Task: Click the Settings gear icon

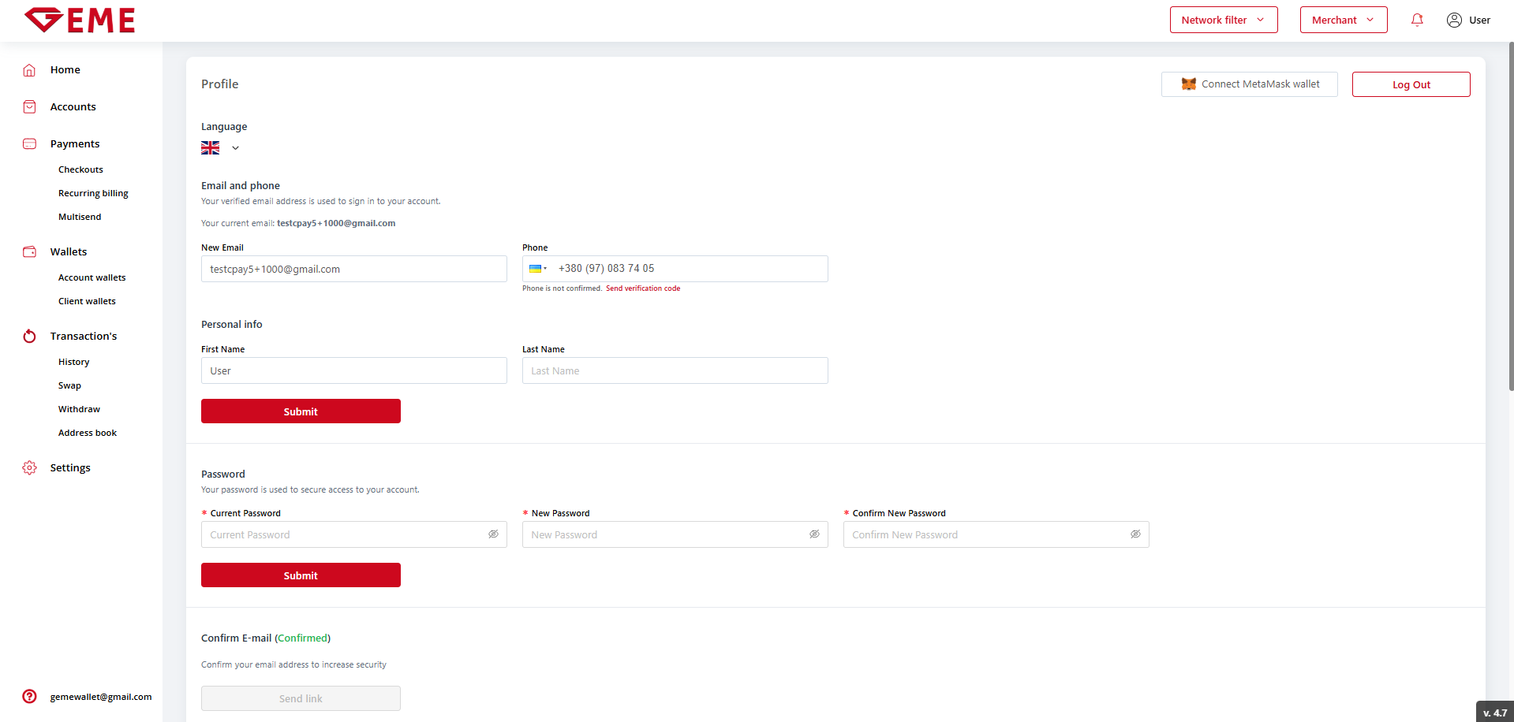Action: tap(29, 468)
